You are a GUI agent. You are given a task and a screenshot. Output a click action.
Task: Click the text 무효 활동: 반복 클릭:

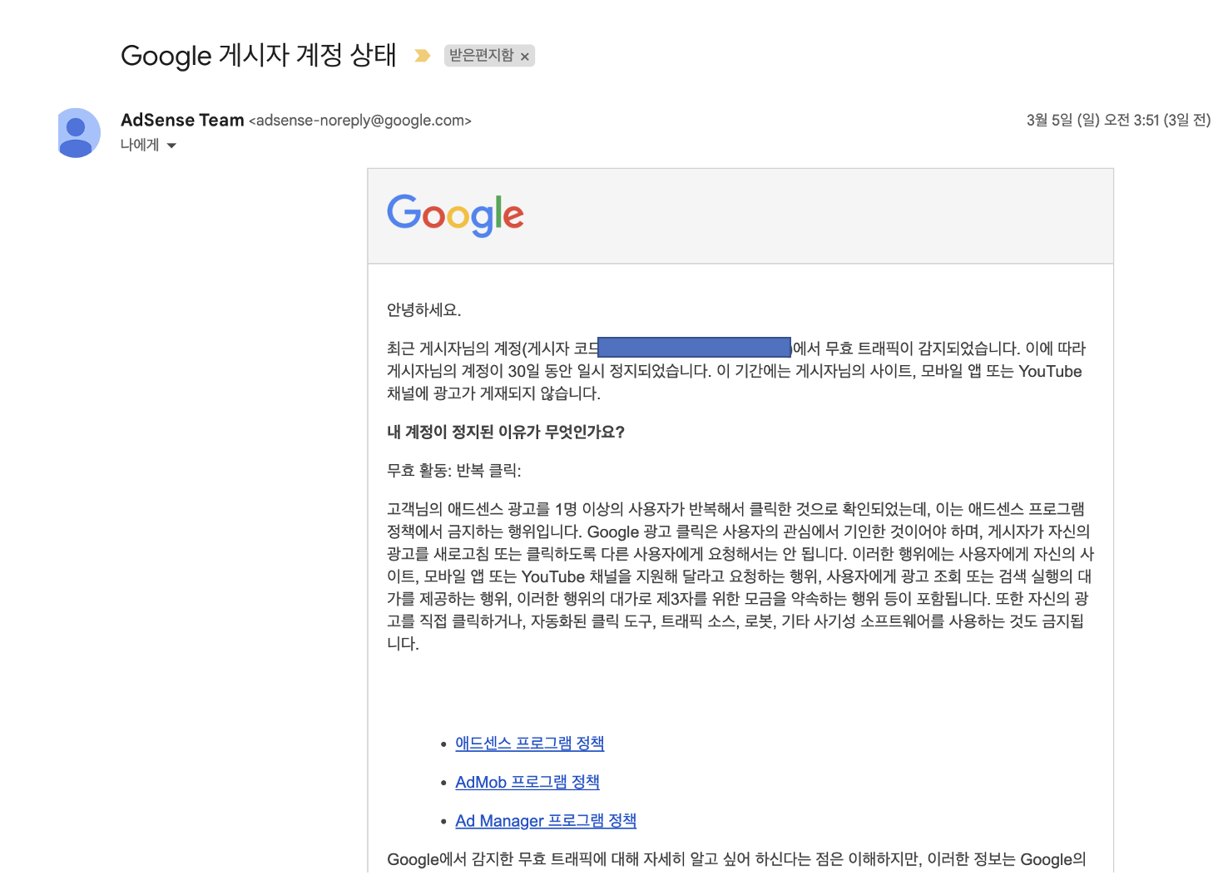pyautogui.click(x=454, y=471)
